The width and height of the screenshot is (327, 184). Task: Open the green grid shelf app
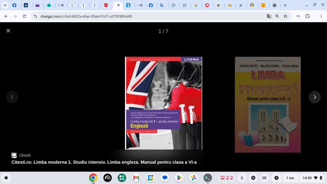[x=122, y=178]
